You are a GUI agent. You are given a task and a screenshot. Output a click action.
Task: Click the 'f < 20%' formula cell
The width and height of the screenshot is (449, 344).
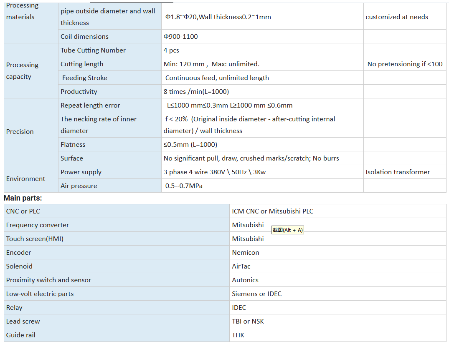(x=262, y=125)
